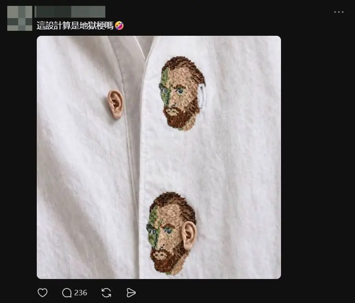This screenshot has width=355, height=303.
Task: Open the three-dot more options menu
Action: (x=339, y=12)
